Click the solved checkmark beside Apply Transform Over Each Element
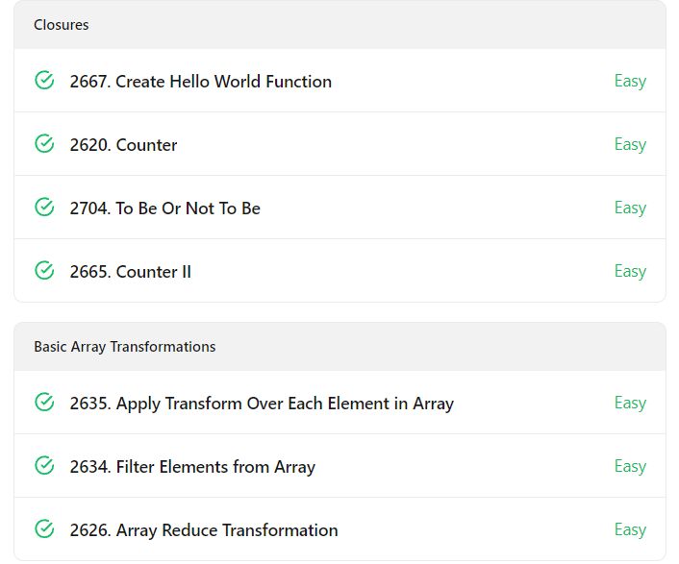This screenshot has width=679, height=564. pos(44,403)
